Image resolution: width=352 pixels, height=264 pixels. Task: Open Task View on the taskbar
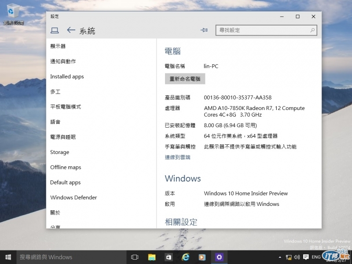[x=135, y=257]
